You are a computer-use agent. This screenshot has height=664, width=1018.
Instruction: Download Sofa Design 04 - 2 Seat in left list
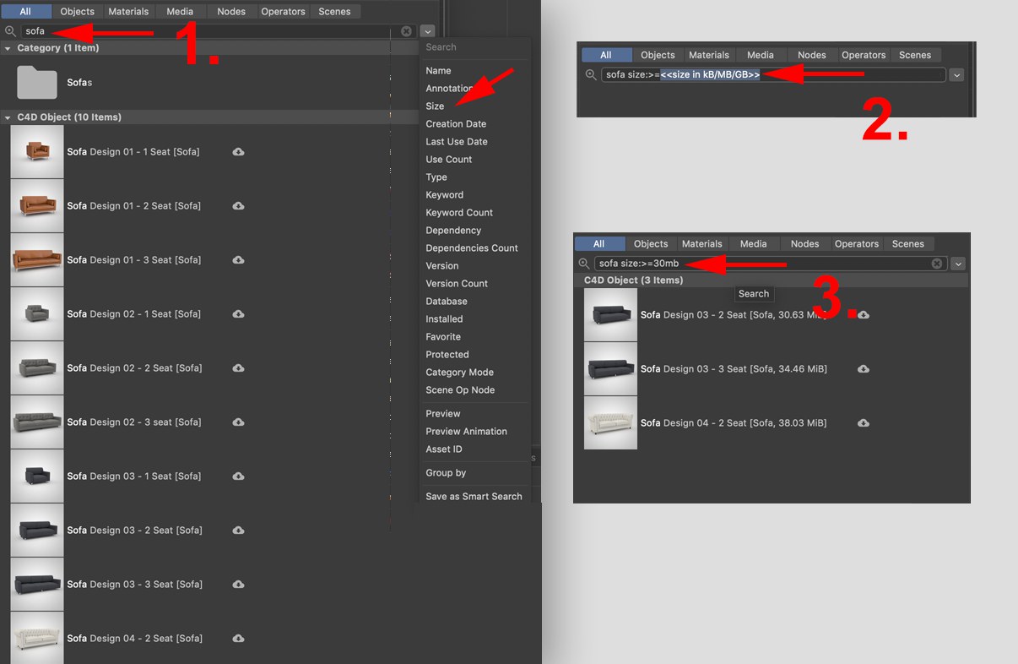coord(238,639)
